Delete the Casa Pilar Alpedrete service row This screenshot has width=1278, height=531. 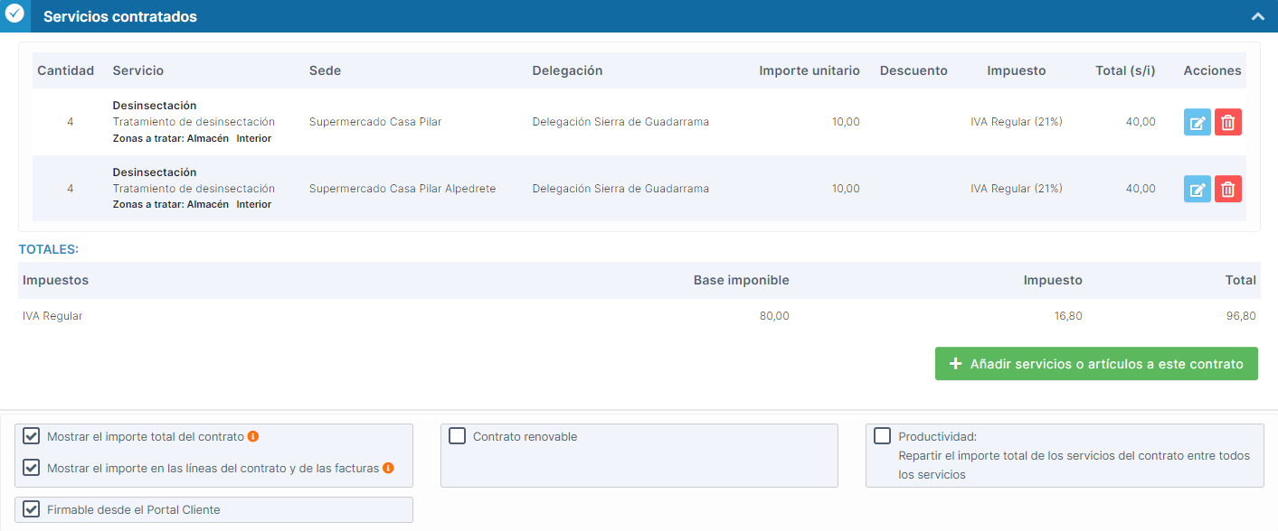pyautogui.click(x=1227, y=189)
